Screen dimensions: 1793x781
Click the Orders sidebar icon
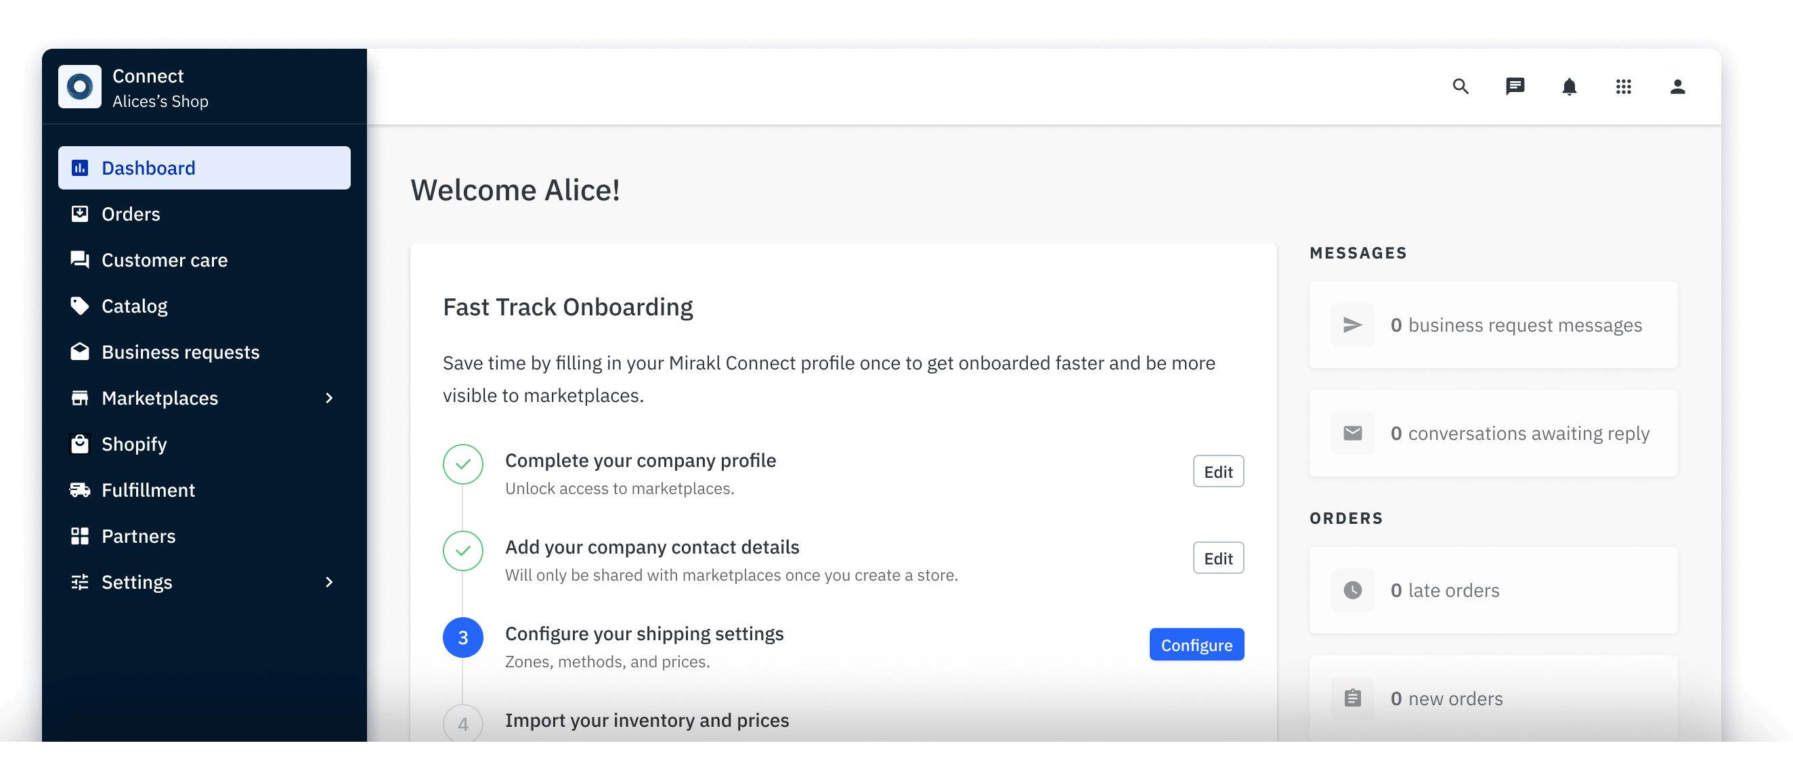(x=80, y=213)
